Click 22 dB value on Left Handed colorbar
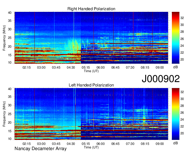 point(182,126)
